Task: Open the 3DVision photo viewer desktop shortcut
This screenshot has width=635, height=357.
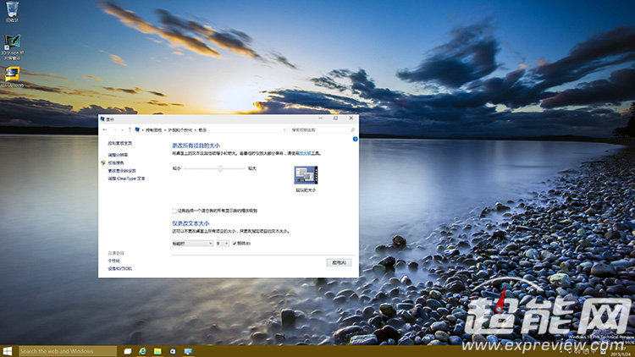Action: pyautogui.click(x=12, y=42)
